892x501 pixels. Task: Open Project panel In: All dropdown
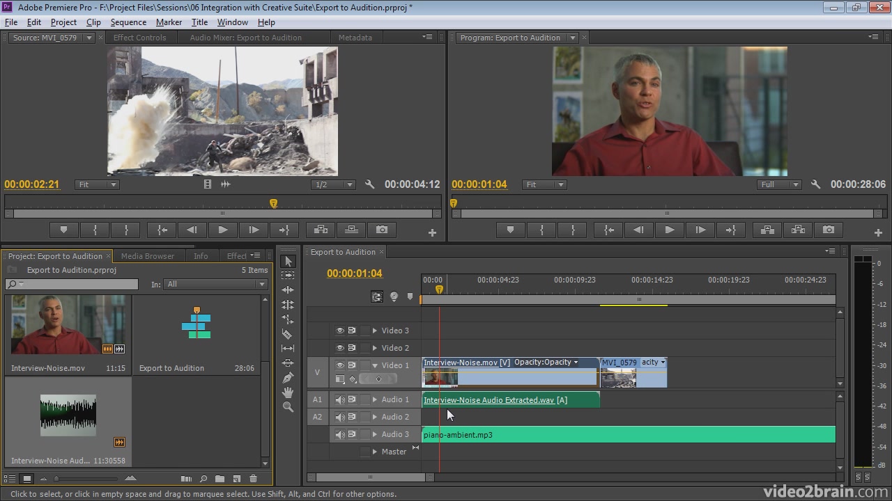coord(216,284)
